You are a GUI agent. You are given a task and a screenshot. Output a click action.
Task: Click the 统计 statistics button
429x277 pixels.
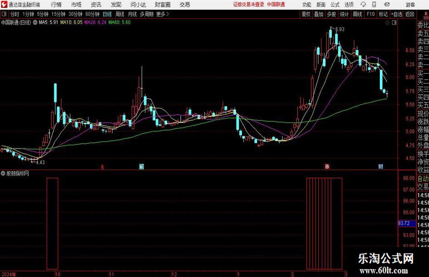point(345,14)
